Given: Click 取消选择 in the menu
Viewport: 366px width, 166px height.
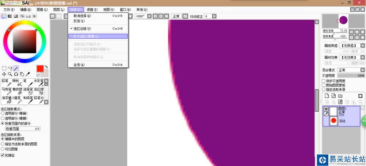Looking at the screenshot, I should coord(98,16).
